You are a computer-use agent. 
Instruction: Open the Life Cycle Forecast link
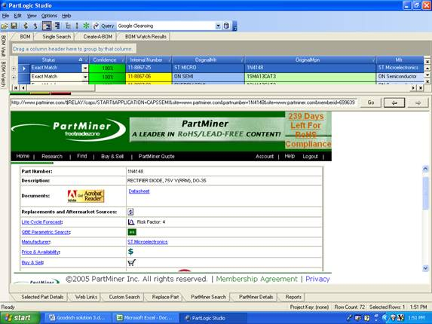[42, 222]
